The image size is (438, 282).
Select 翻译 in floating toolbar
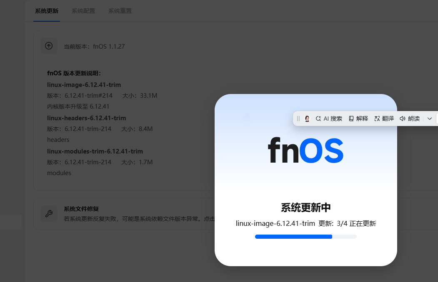384,119
